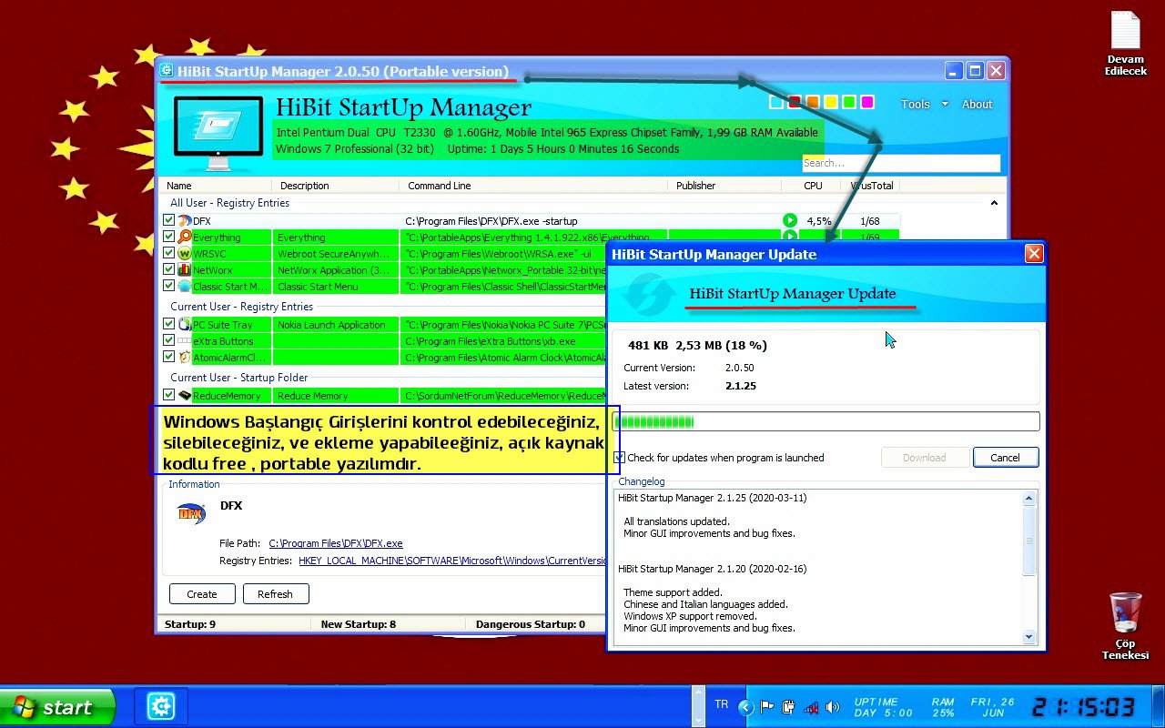Uncheck the NetWorx startup entry
This screenshot has width=1165, height=728.
pos(169,270)
